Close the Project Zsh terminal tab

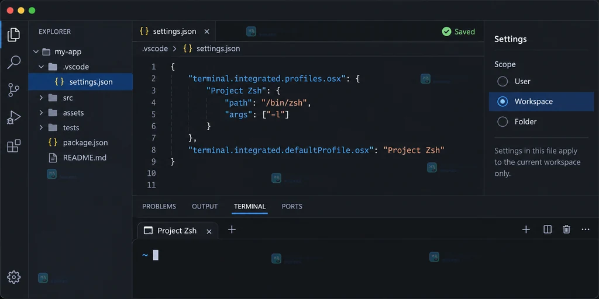pyautogui.click(x=209, y=231)
